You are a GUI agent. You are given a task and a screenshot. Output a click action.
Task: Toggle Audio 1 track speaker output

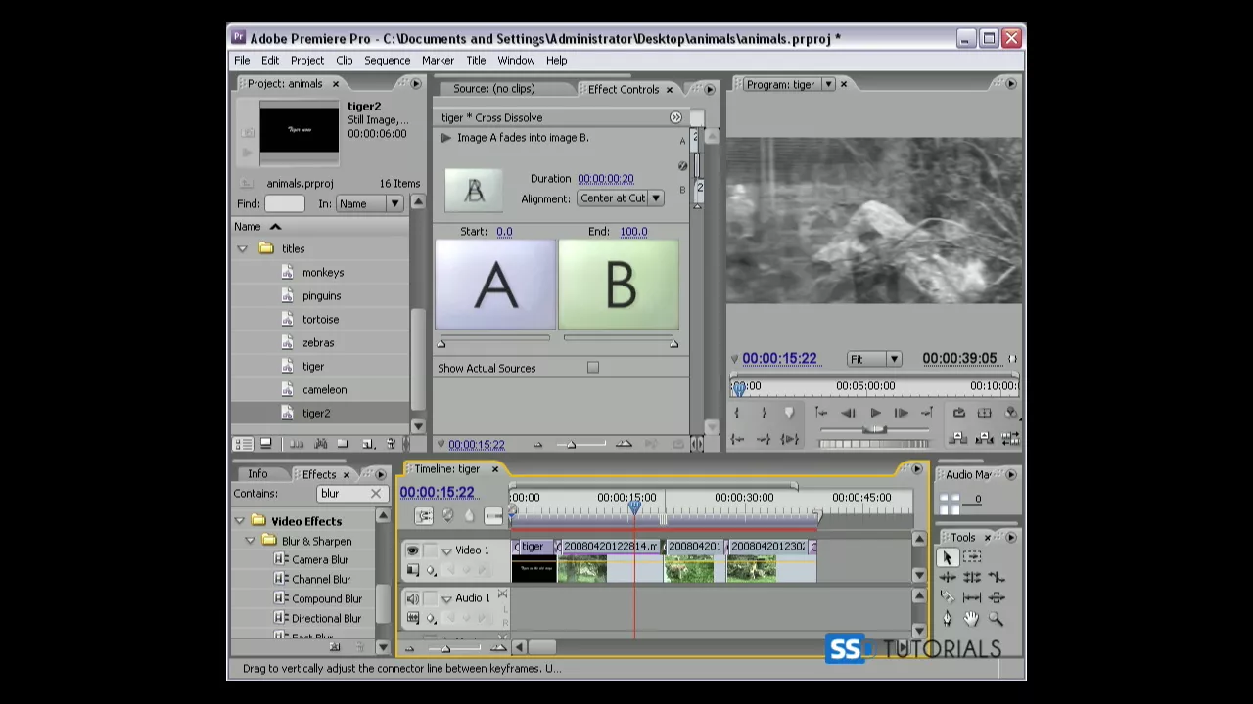(x=413, y=598)
